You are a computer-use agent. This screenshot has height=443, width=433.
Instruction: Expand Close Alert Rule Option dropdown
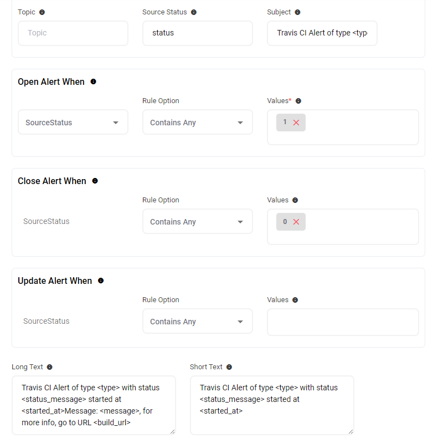click(x=197, y=222)
